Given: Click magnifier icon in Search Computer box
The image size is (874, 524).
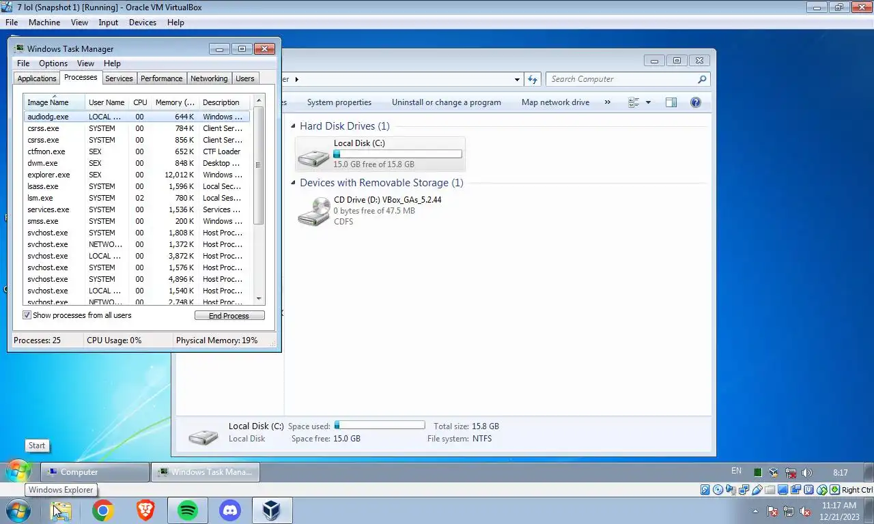Looking at the screenshot, I should (702, 79).
